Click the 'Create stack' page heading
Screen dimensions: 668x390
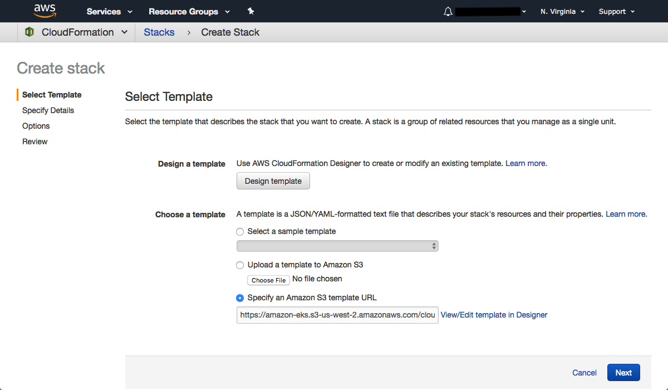61,68
